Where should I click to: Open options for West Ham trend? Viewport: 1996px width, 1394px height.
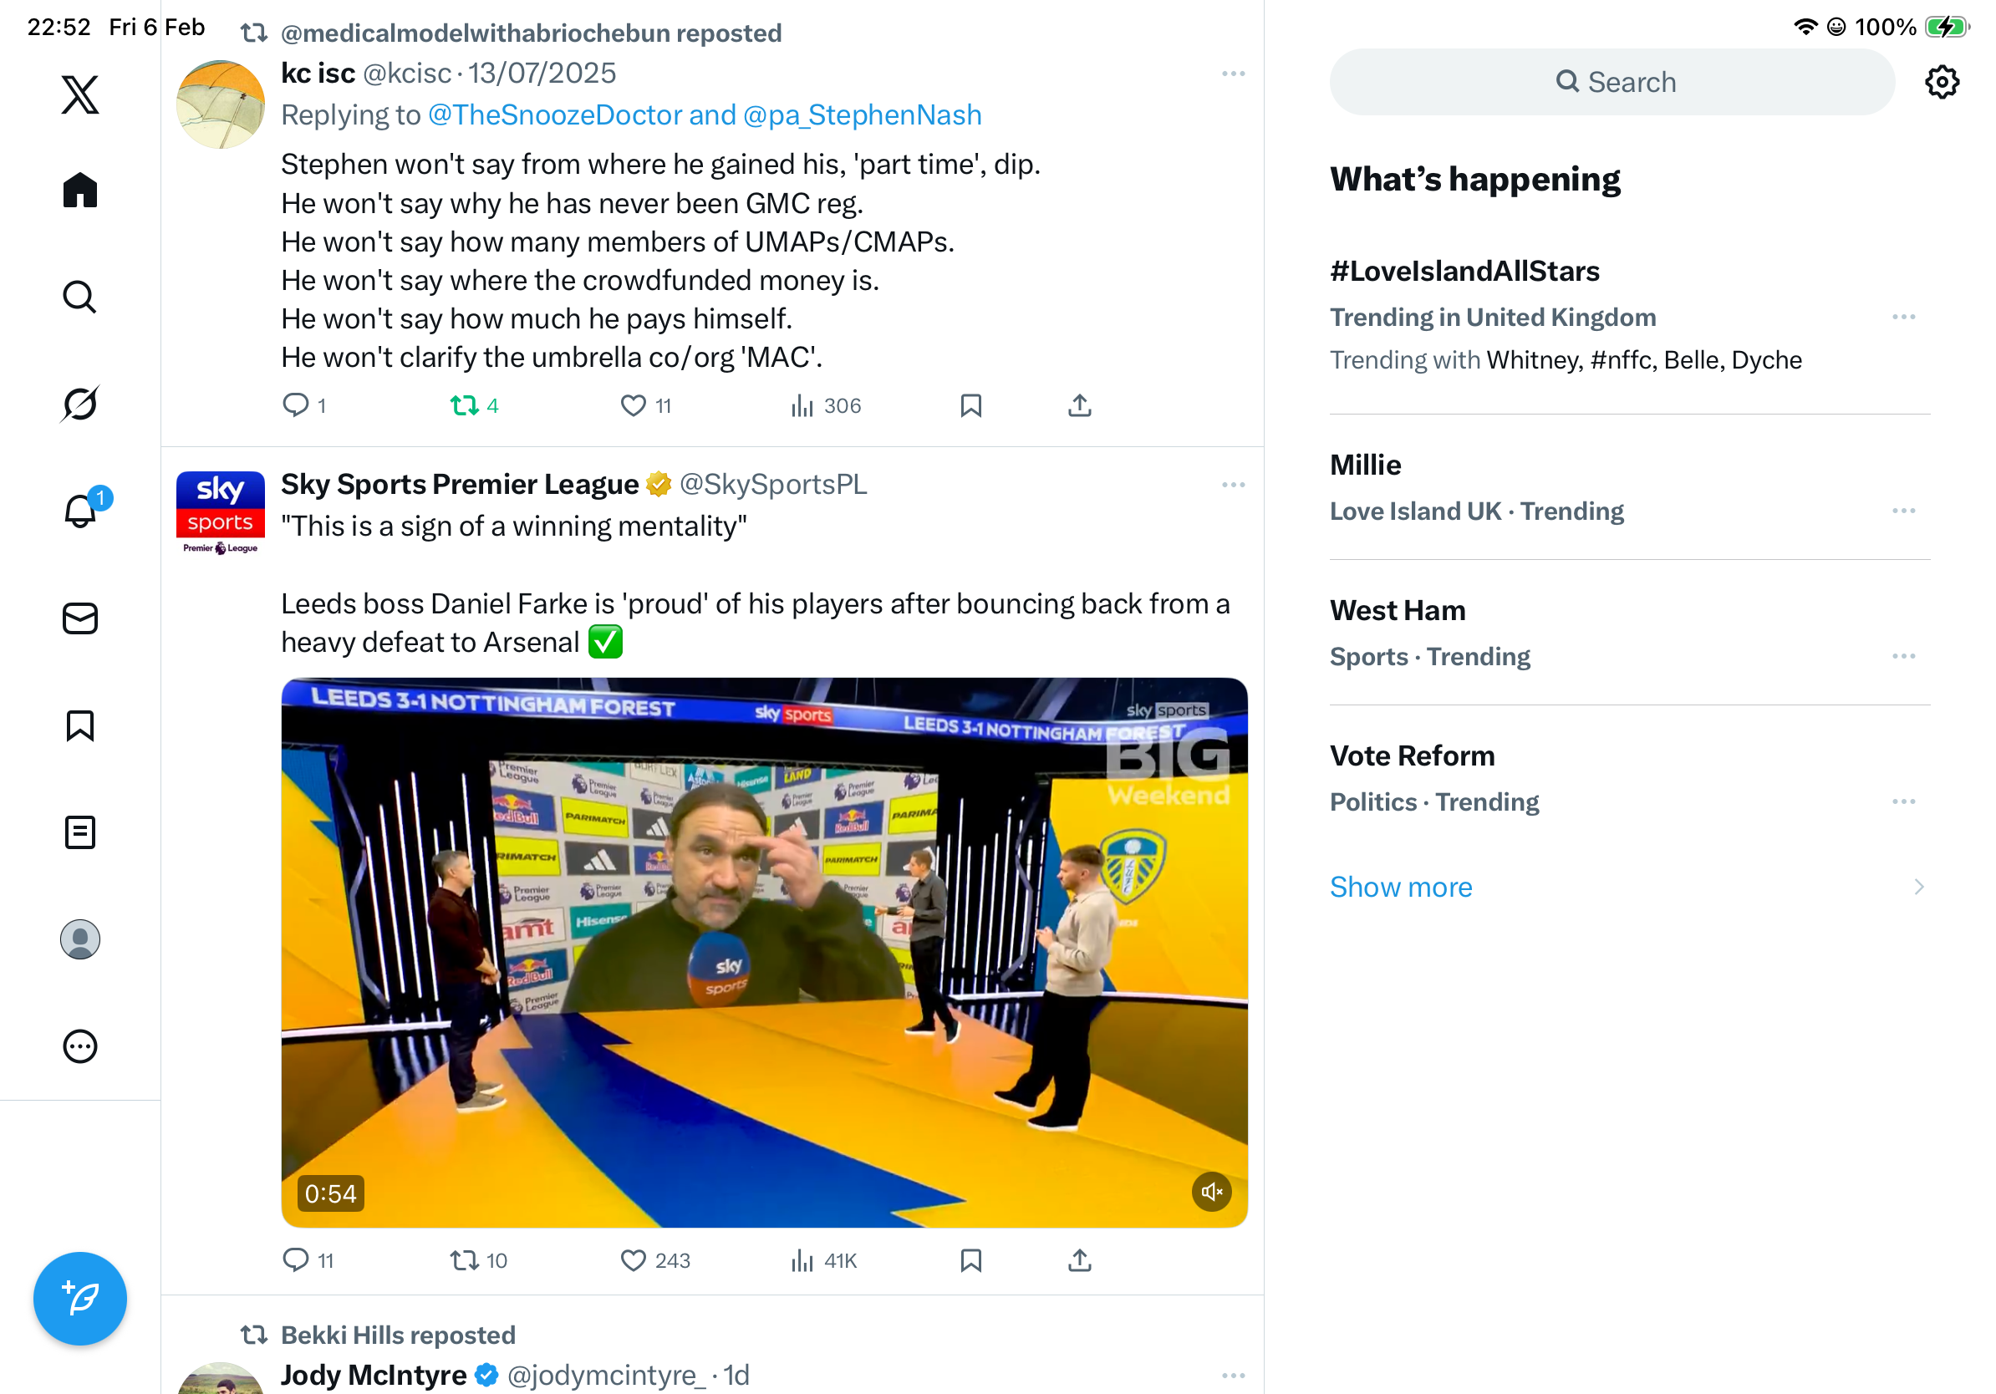[x=1903, y=656]
